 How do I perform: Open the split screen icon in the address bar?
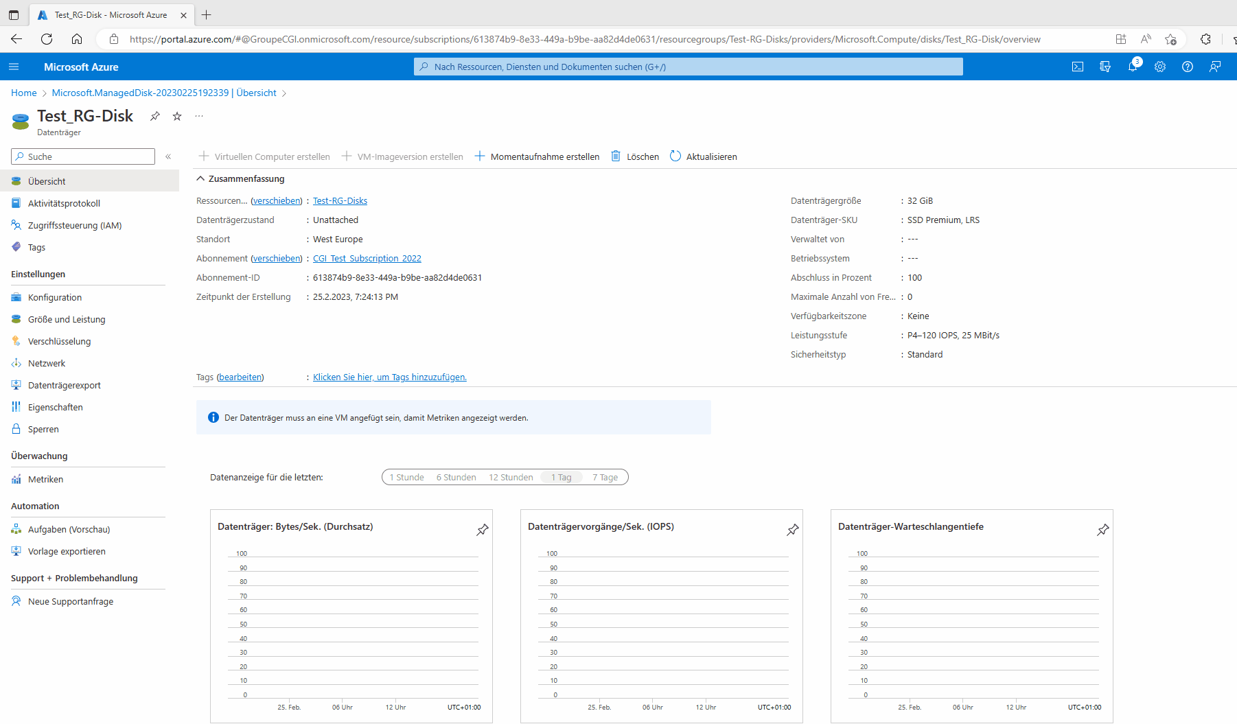[x=1121, y=39]
